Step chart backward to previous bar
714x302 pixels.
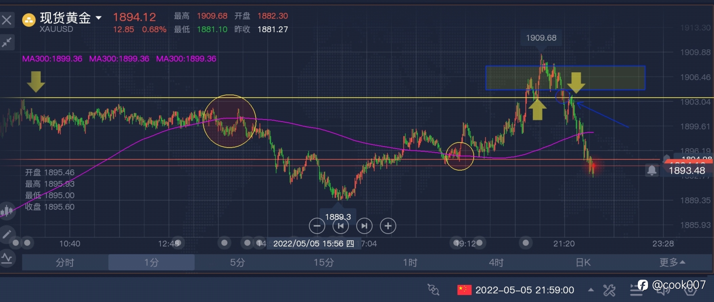pos(341,226)
